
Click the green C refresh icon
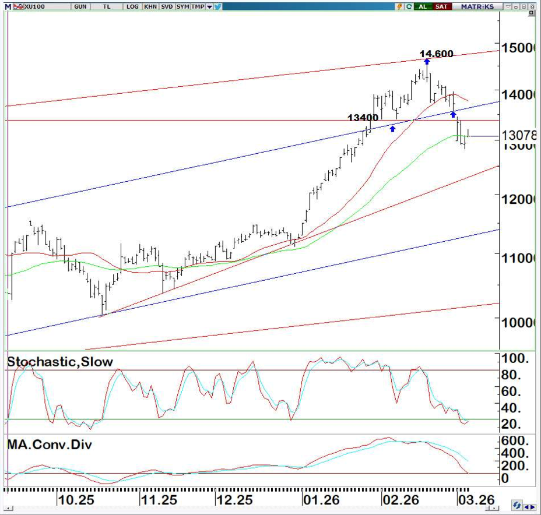(x=409, y=6)
